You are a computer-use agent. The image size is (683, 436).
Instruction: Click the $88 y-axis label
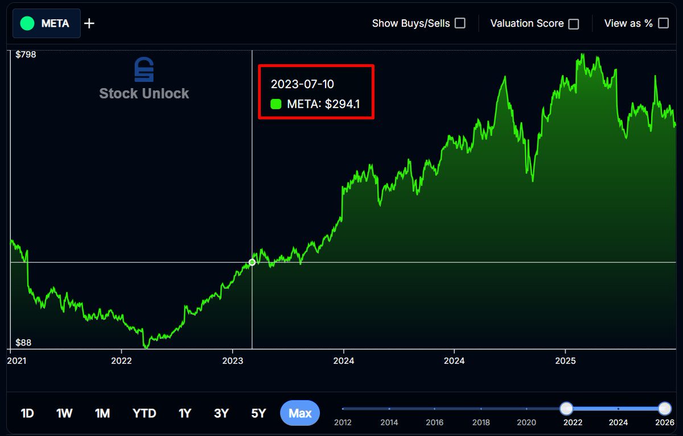(23, 343)
